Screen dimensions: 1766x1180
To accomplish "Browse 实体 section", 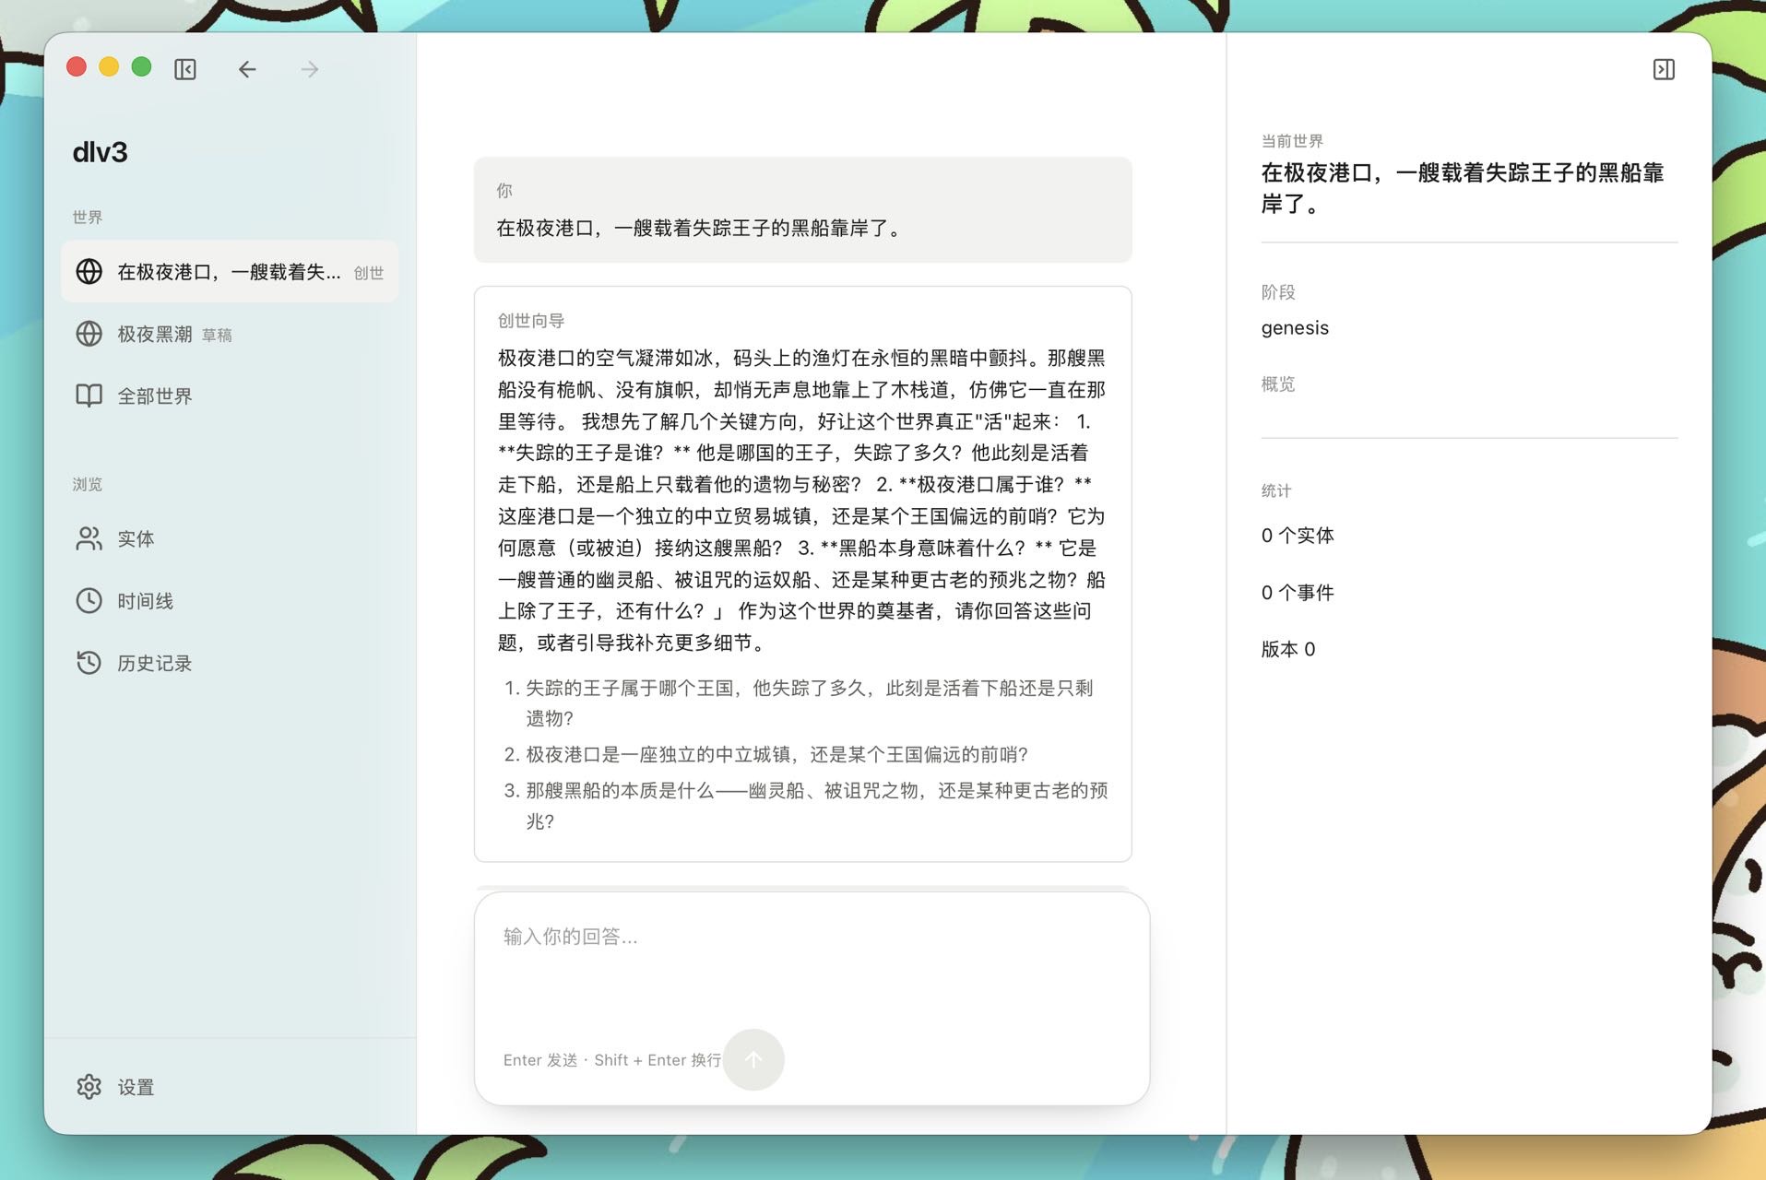I will click(230, 538).
